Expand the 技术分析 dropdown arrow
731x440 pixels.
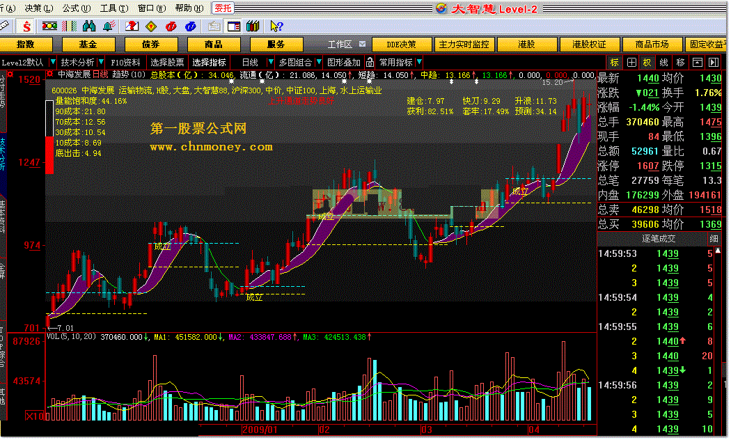point(101,62)
